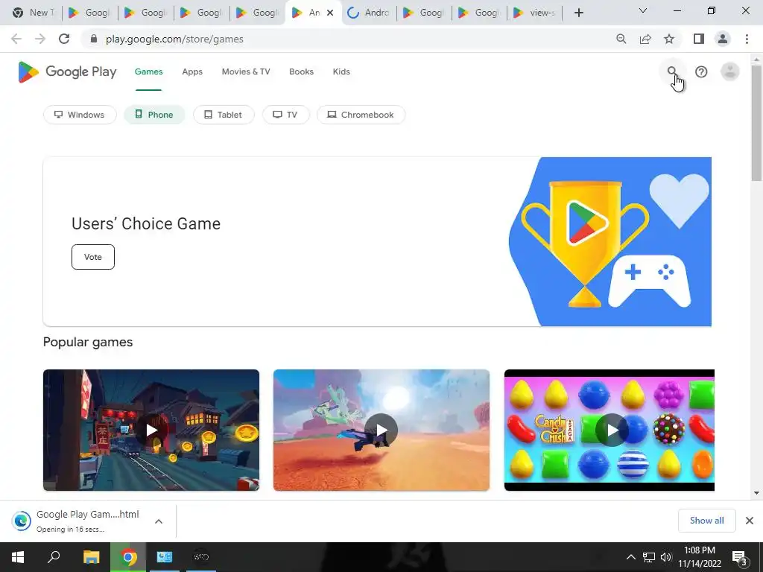This screenshot has height=572, width=763.
Task: Click the Popular games heading
Action: pyautogui.click(x=88, y=342)
